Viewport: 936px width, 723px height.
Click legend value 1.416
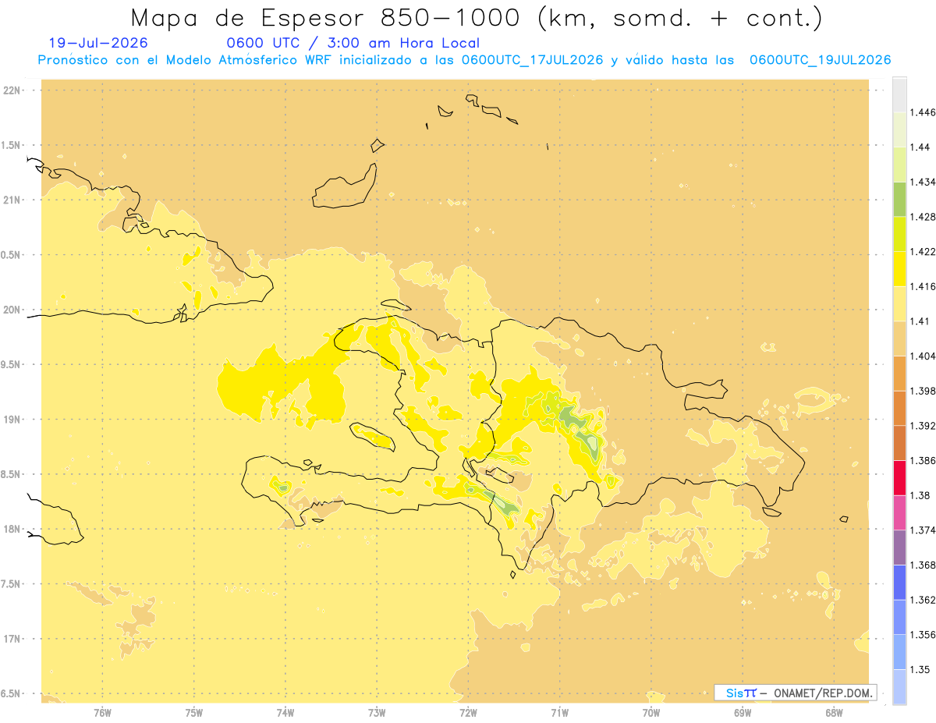(922, 286)
